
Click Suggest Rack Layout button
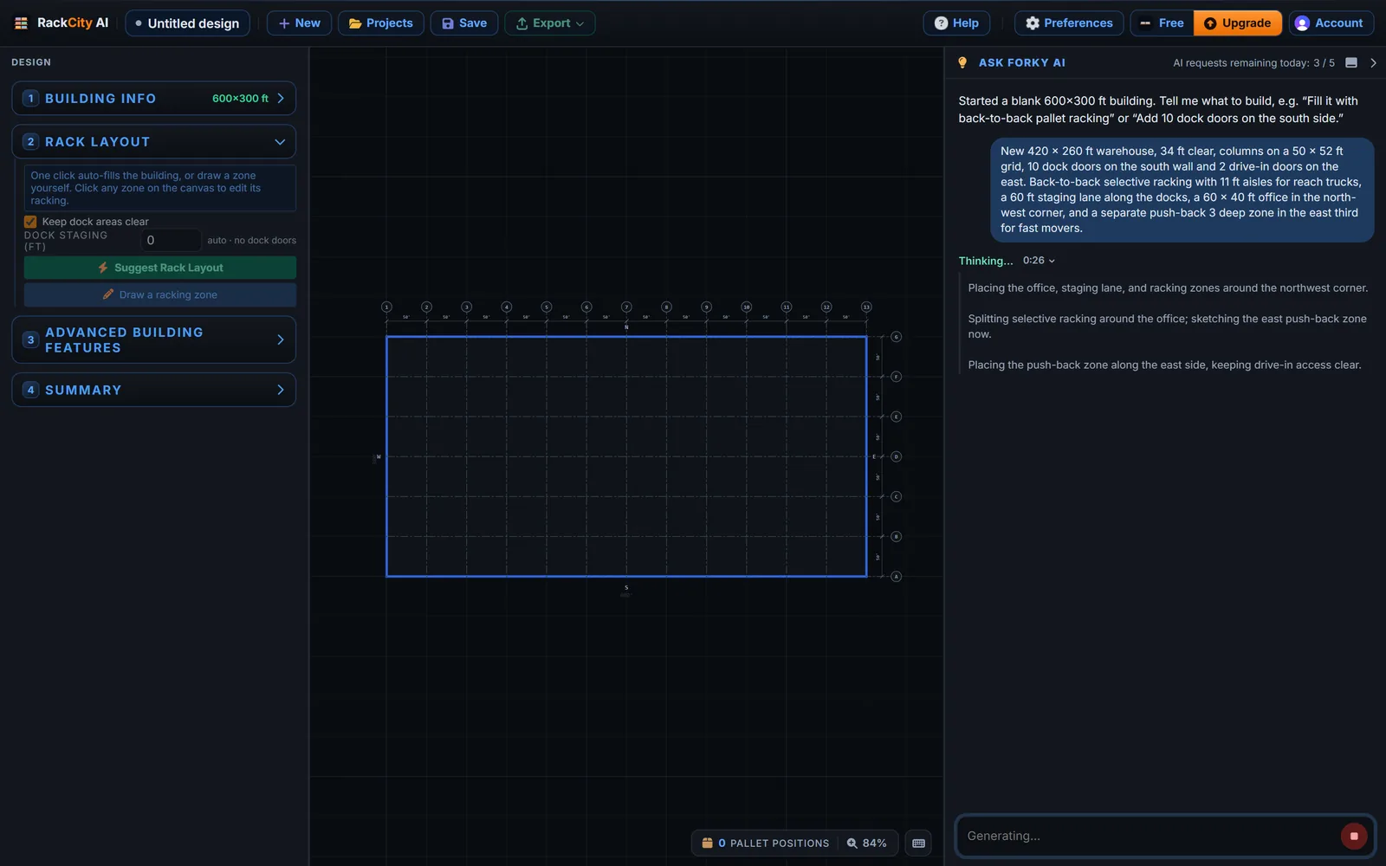[160, 268]
